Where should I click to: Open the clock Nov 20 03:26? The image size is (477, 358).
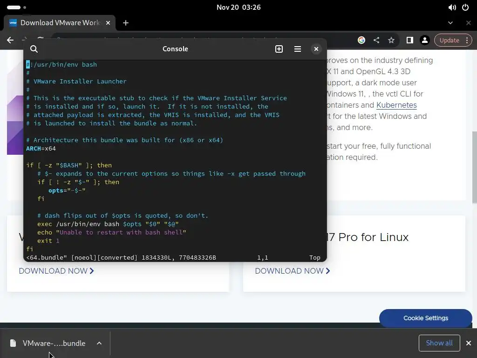(x=238, y=7)
